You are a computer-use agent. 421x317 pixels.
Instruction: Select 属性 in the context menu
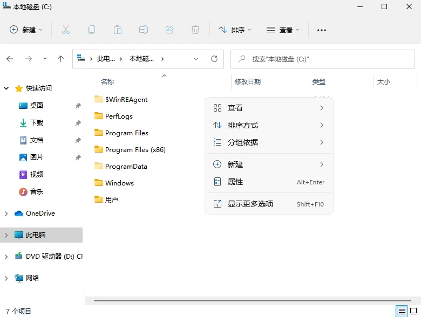tap(235, 182)
